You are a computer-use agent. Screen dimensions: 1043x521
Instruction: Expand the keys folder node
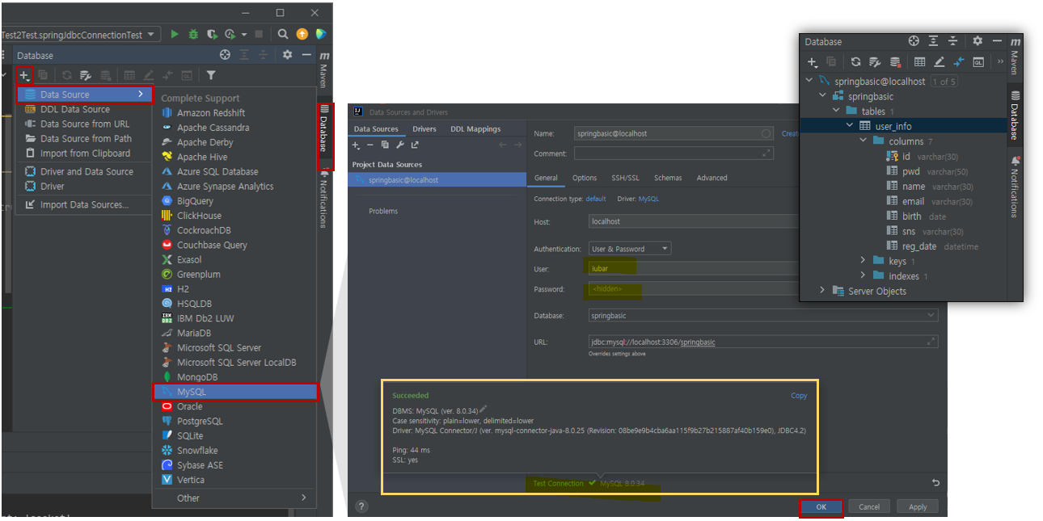click(864, 261)
